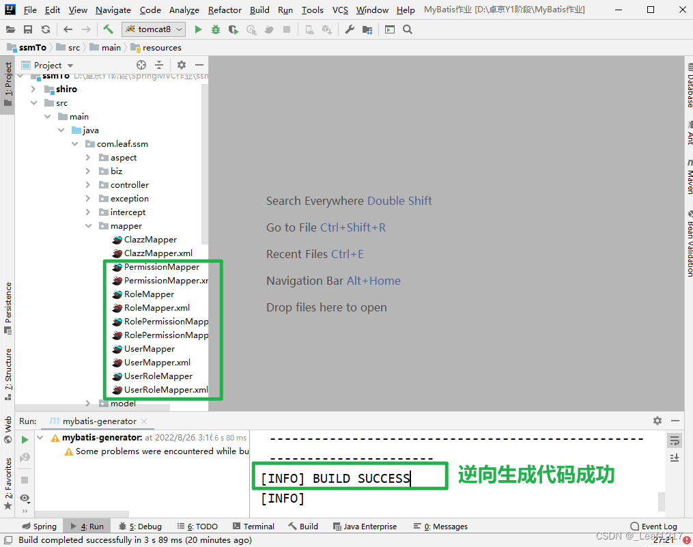Image resolution: width=693 pixels, height=547 pixels.
Task: Open the 5: Debug tool window
Action: coord(140,527)
